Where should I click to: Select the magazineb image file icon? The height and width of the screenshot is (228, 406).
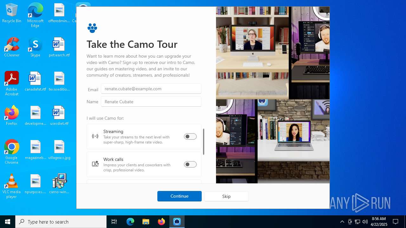coord(35,150)
